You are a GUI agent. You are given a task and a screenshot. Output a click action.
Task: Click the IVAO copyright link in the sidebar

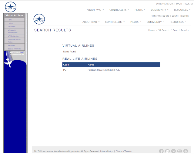tap(22, 52)
